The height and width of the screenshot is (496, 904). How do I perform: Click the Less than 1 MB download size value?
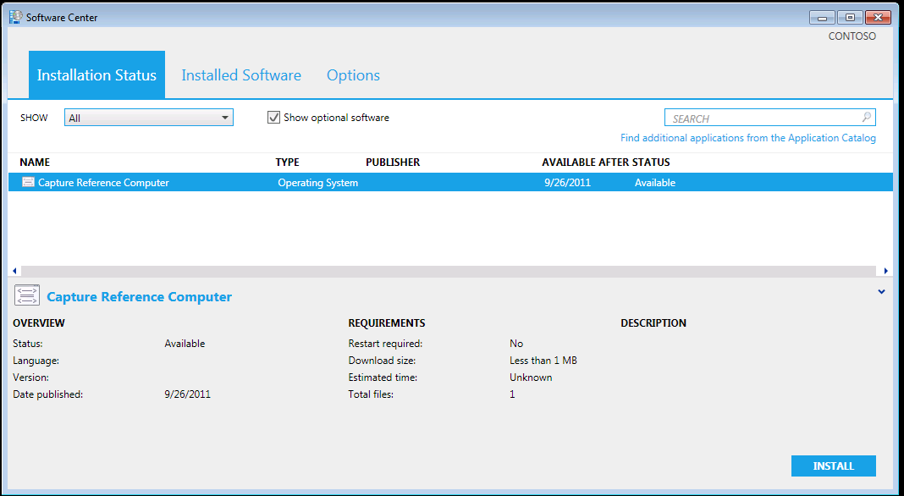pyautogui.click(x=543, y=361)
